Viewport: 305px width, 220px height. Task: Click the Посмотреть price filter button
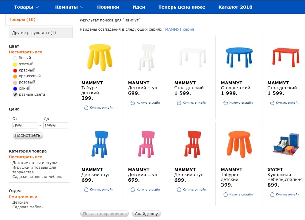pyautogui.click(x=28, y=136)
